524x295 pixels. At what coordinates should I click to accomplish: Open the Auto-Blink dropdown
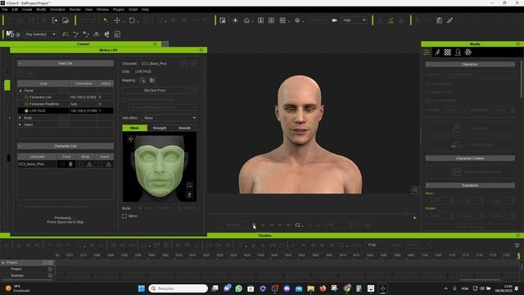(x=169, y=118)
